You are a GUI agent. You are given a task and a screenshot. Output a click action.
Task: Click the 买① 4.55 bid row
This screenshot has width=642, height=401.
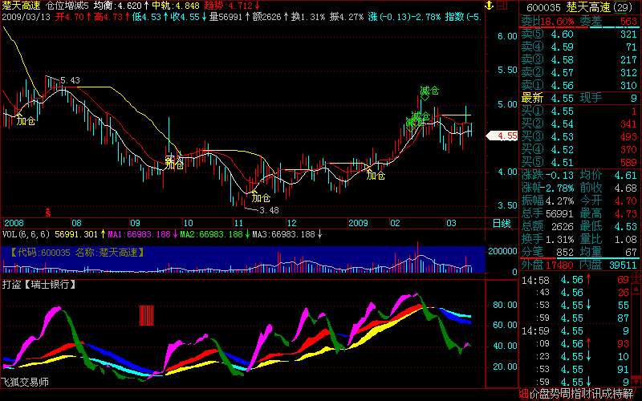point(579,111)
